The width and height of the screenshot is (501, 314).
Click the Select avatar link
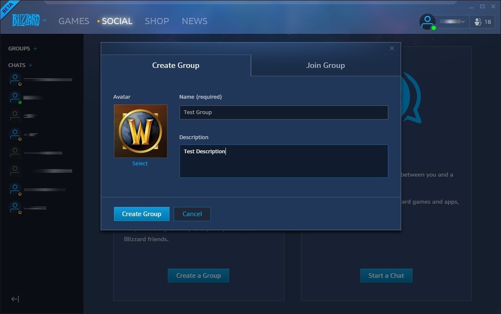140,164
